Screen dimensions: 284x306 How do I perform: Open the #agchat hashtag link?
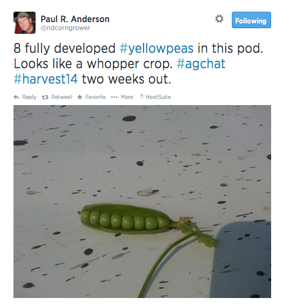click(201, 64)
